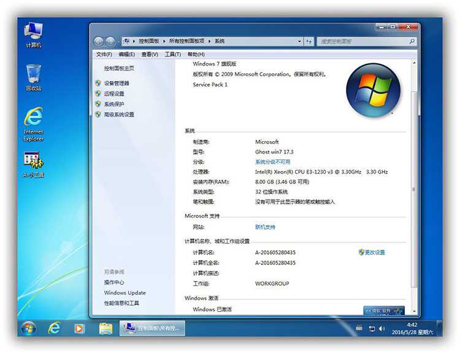Click the keyboard input tray icon

pyautogui.click(x=359, y=328)
